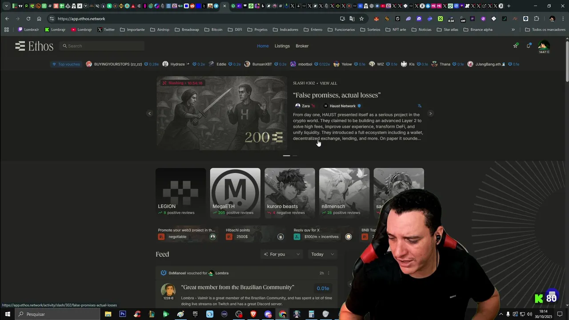Open the Binance alpha bookmarks folder
The image size is (569, 320).
[478, 30]
